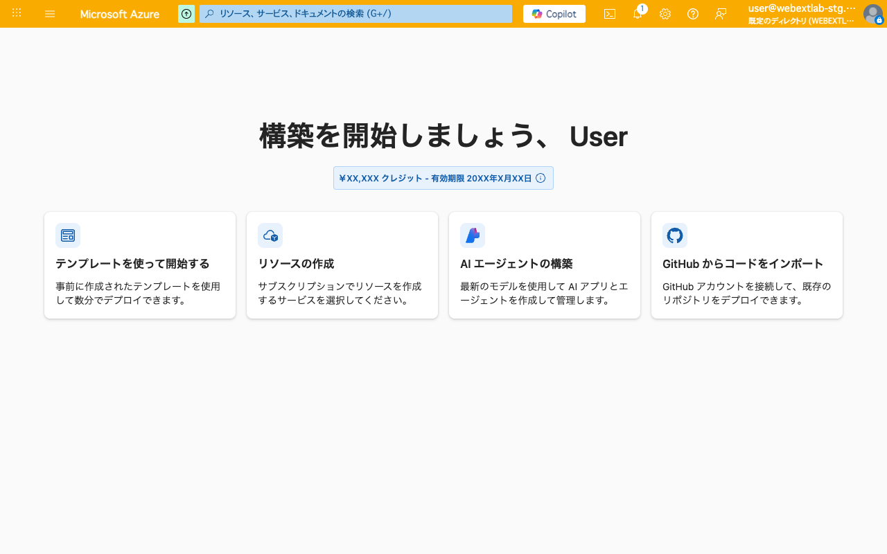Screen dimensions: 887x554
Task: Select the template card document icon
Action: [x=68, y=235]
